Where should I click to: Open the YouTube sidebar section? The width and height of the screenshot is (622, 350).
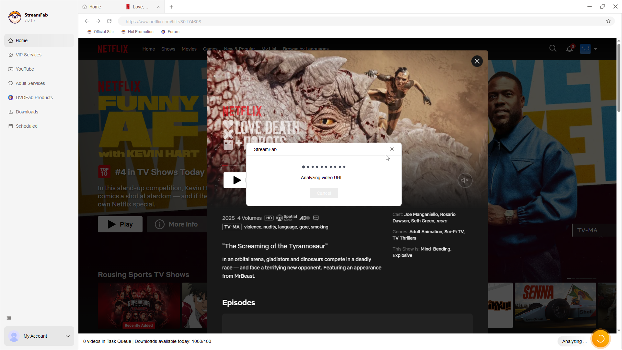(x=39, y=69)
